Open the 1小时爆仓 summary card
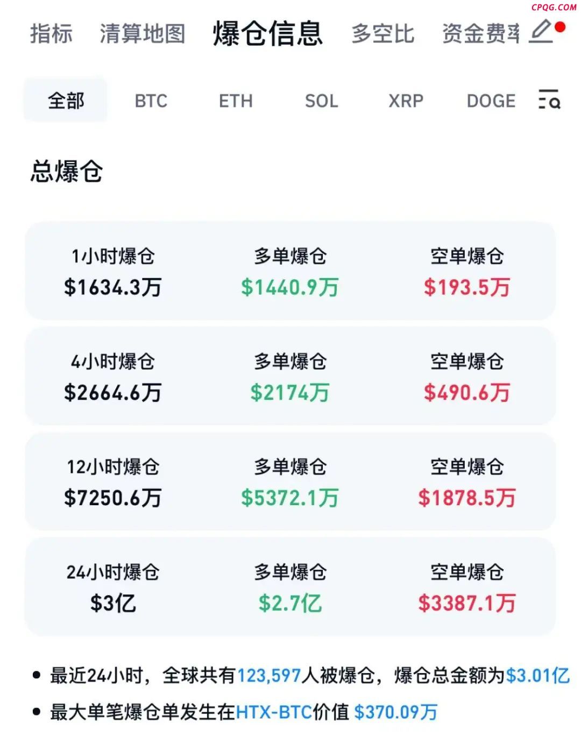Viewport: 581px width, 751px height. click(x=290, y=271)
